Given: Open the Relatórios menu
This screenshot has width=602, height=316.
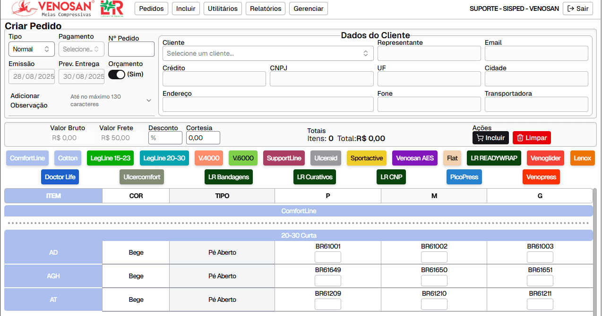Looking at the screenshot, I should 266,8.
